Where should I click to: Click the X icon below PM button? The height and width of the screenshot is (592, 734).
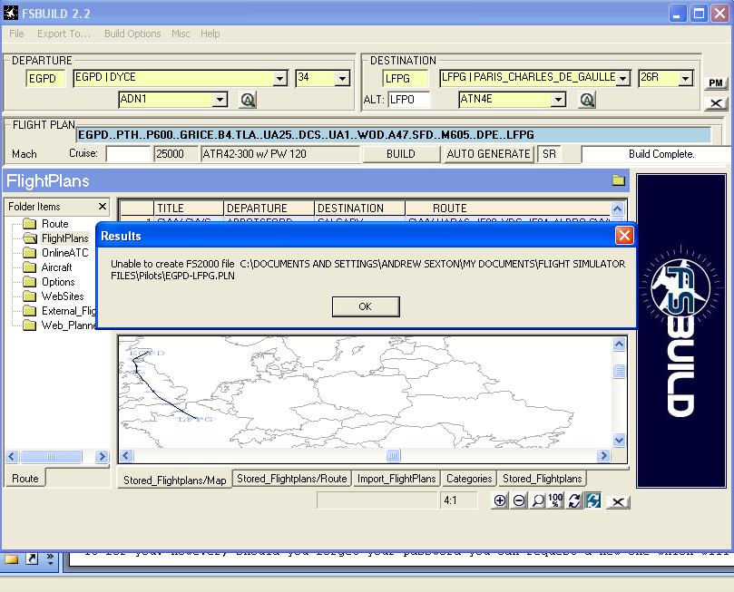coord(716,103)
